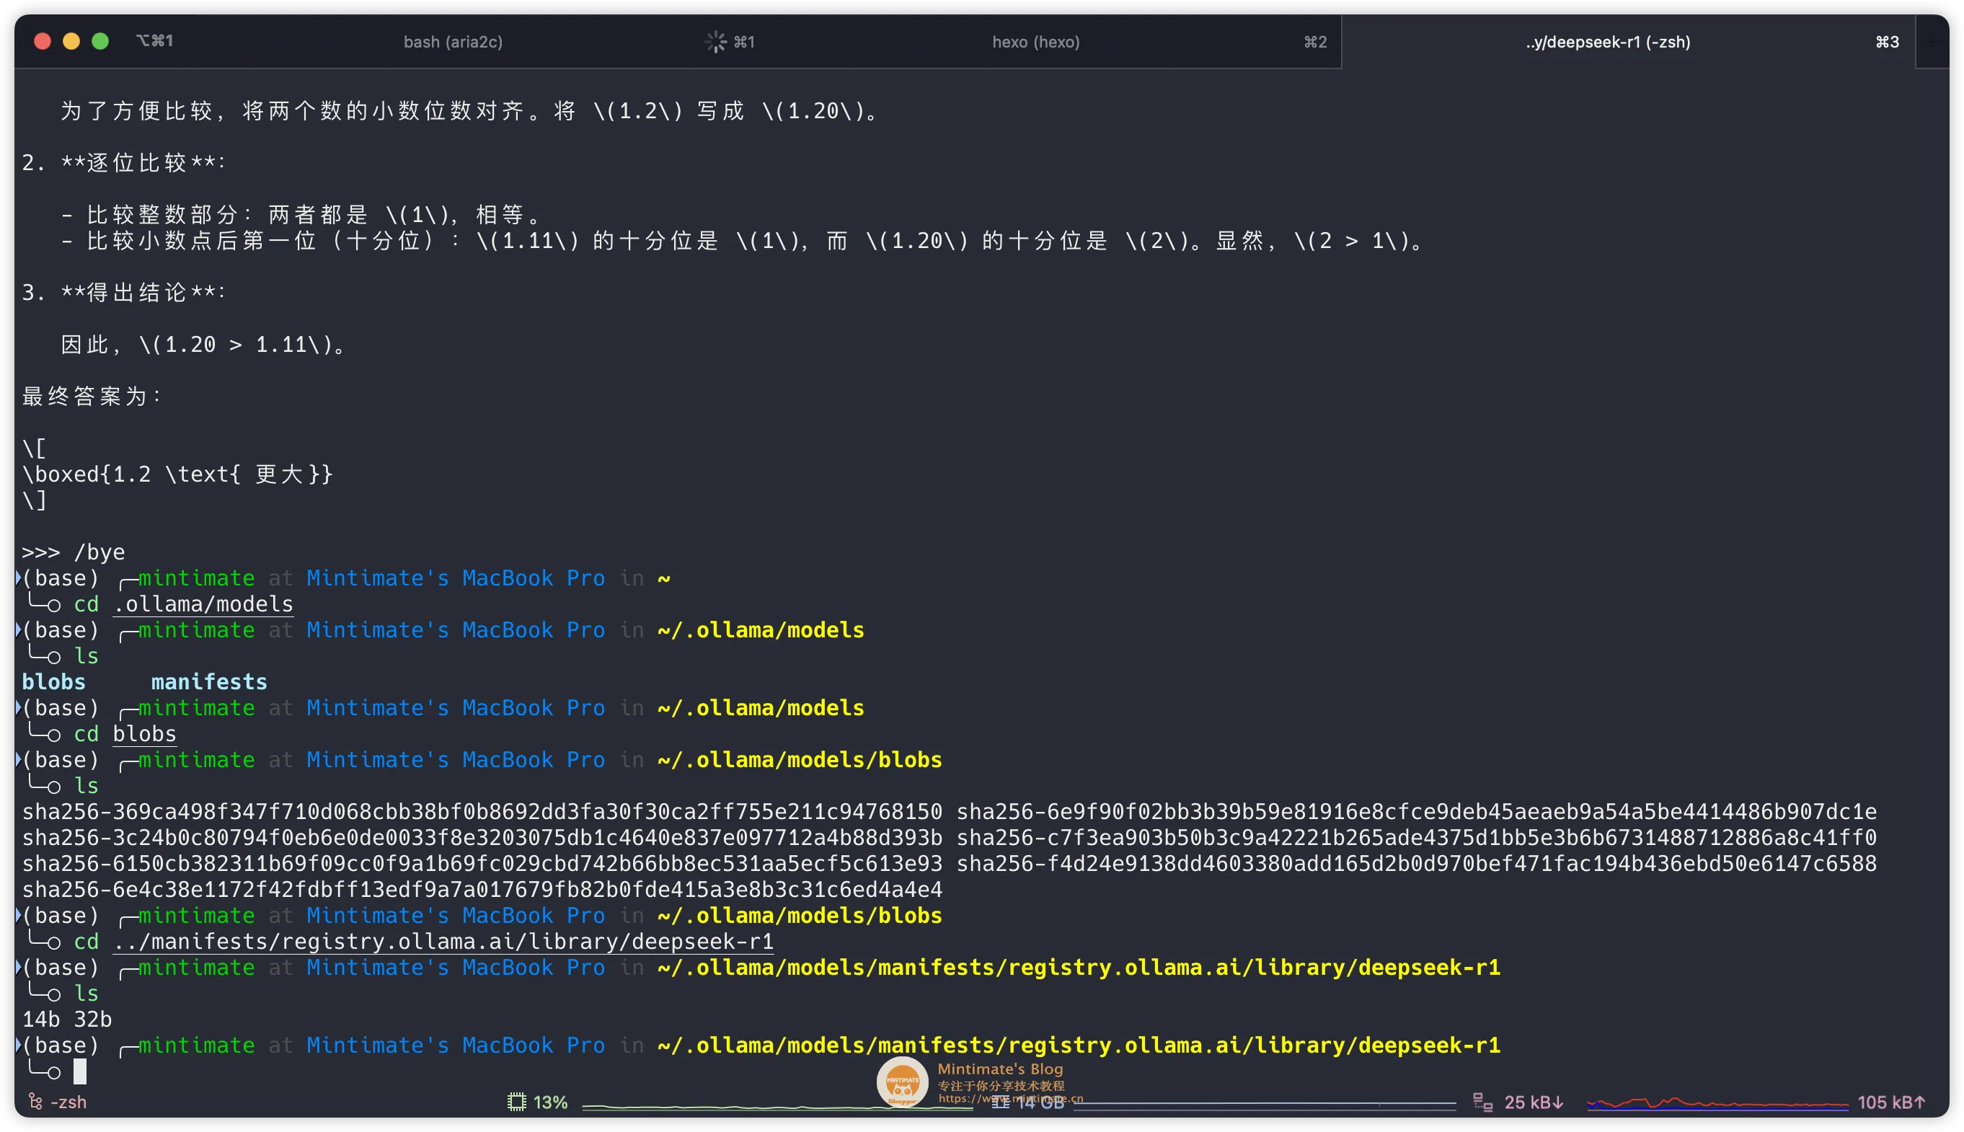Click the 因此 1.20 > 1.11 conclusion line
The width and height of the screenshot is (1964, 1132).
tap(203, 345)
